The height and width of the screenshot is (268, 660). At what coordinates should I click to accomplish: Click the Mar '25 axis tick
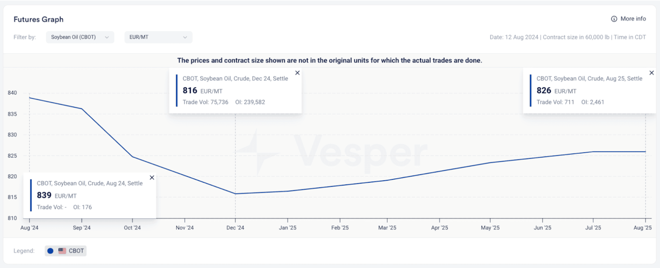coord(387,220)
